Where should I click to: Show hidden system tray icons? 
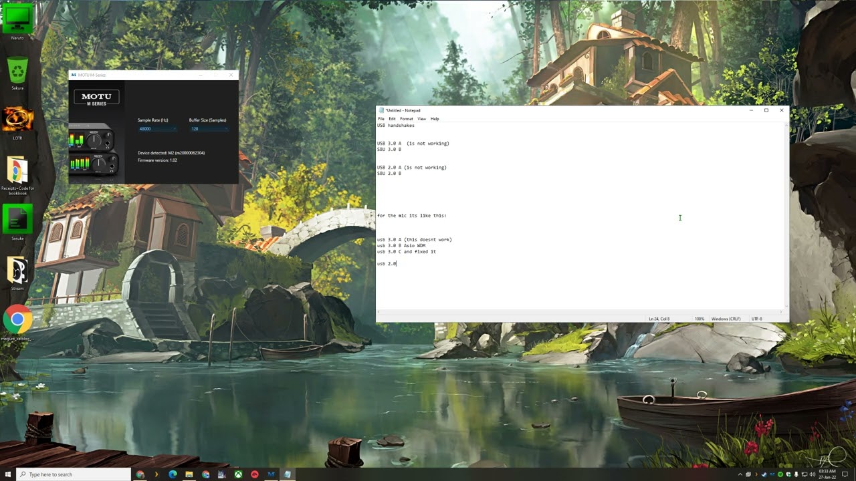point(740,474)
